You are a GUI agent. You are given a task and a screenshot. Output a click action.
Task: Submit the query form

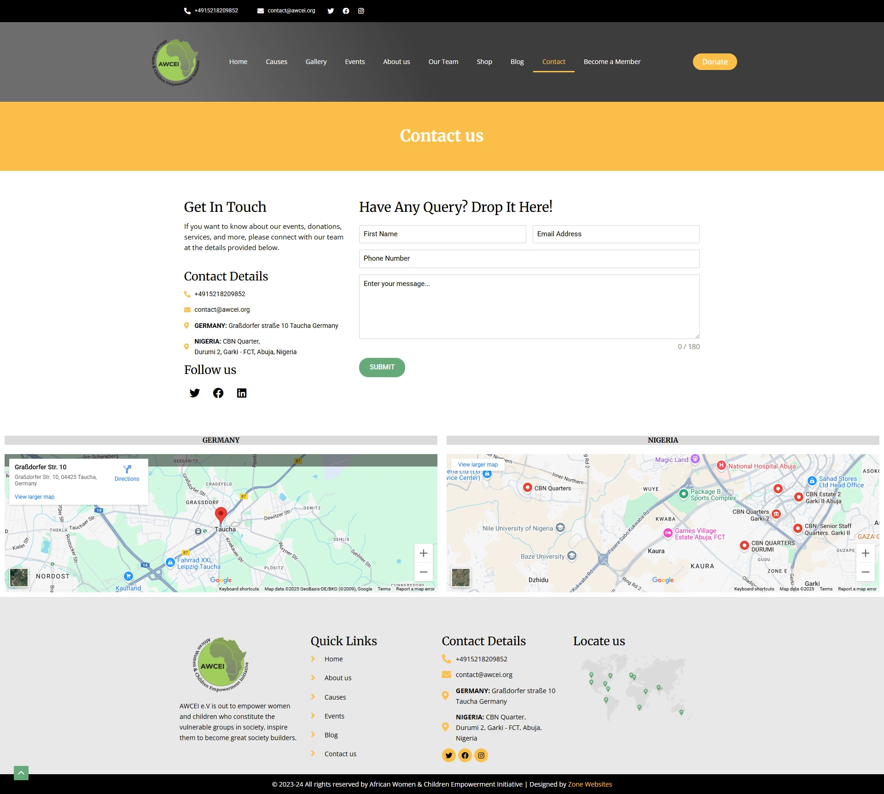[x=382, y=367]
